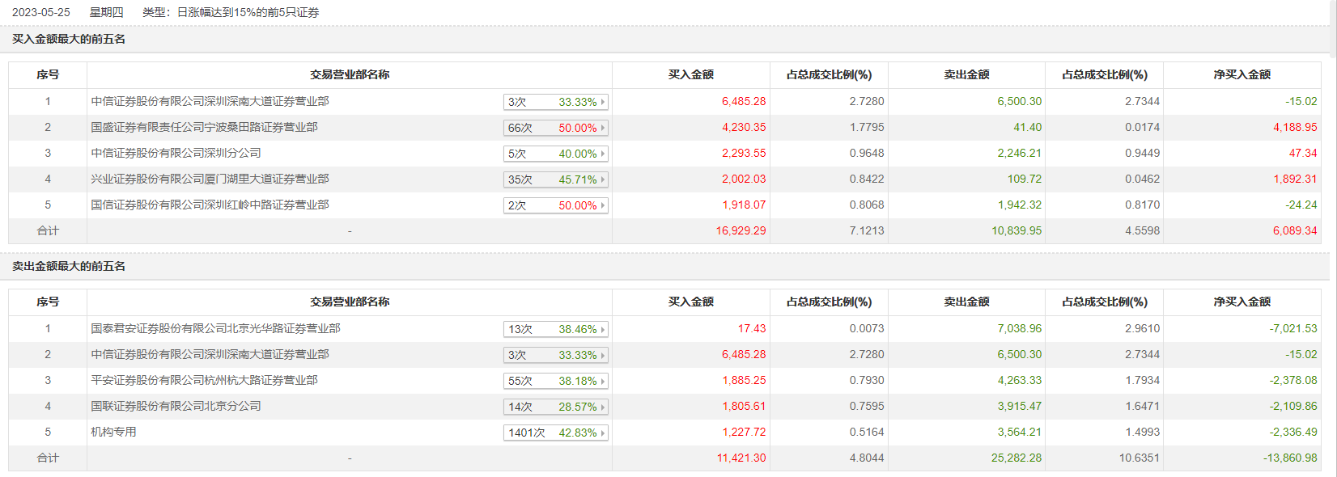Open 国泰君安证券北京光华路证券营业部 link
The width and height of the screenshot is (1337, 477).
(x=215, y=328)
